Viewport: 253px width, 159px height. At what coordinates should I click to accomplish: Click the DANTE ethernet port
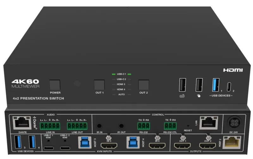(x=22, y=123)
